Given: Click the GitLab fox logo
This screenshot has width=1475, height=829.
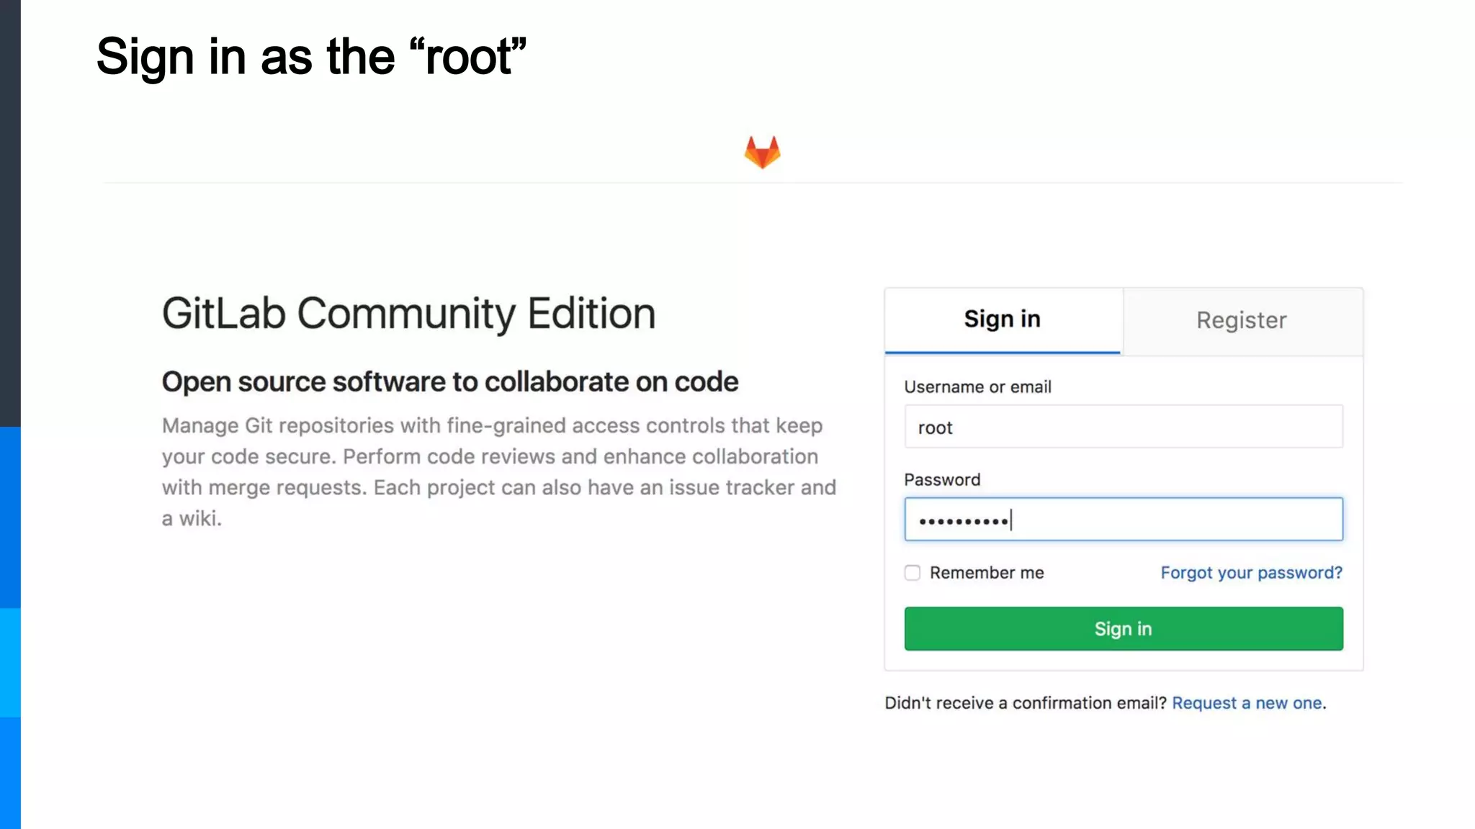Looking at the screenshot, I should [x=762, y=152].
